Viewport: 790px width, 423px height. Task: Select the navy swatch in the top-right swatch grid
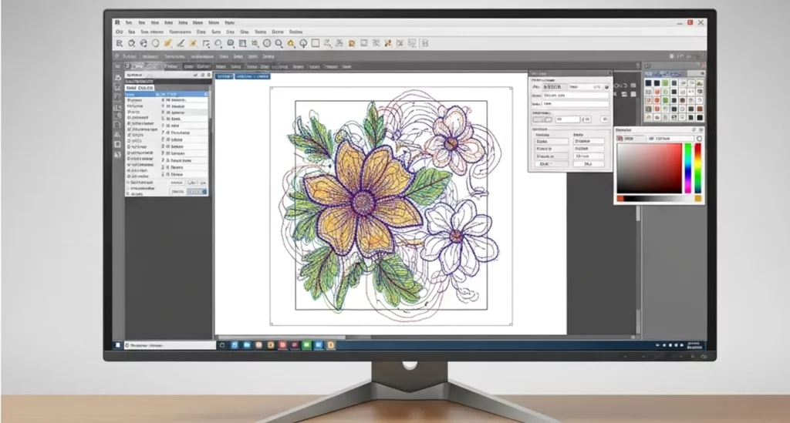[648, 83]
